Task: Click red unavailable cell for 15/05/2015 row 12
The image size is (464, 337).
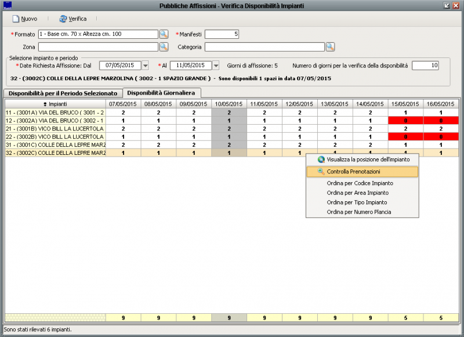Action: click(405, 120)
